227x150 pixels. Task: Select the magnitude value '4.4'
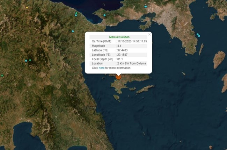(119, 46)
